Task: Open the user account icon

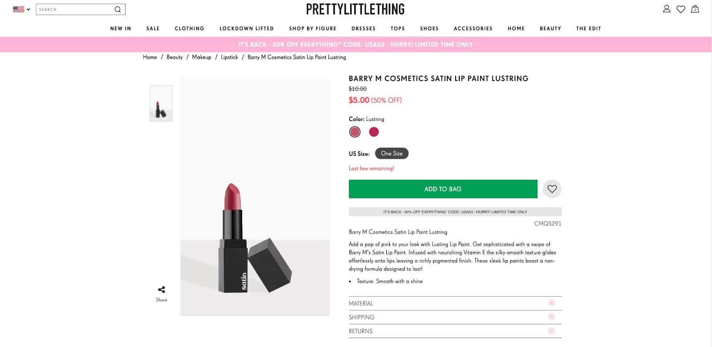Action: 667,9
